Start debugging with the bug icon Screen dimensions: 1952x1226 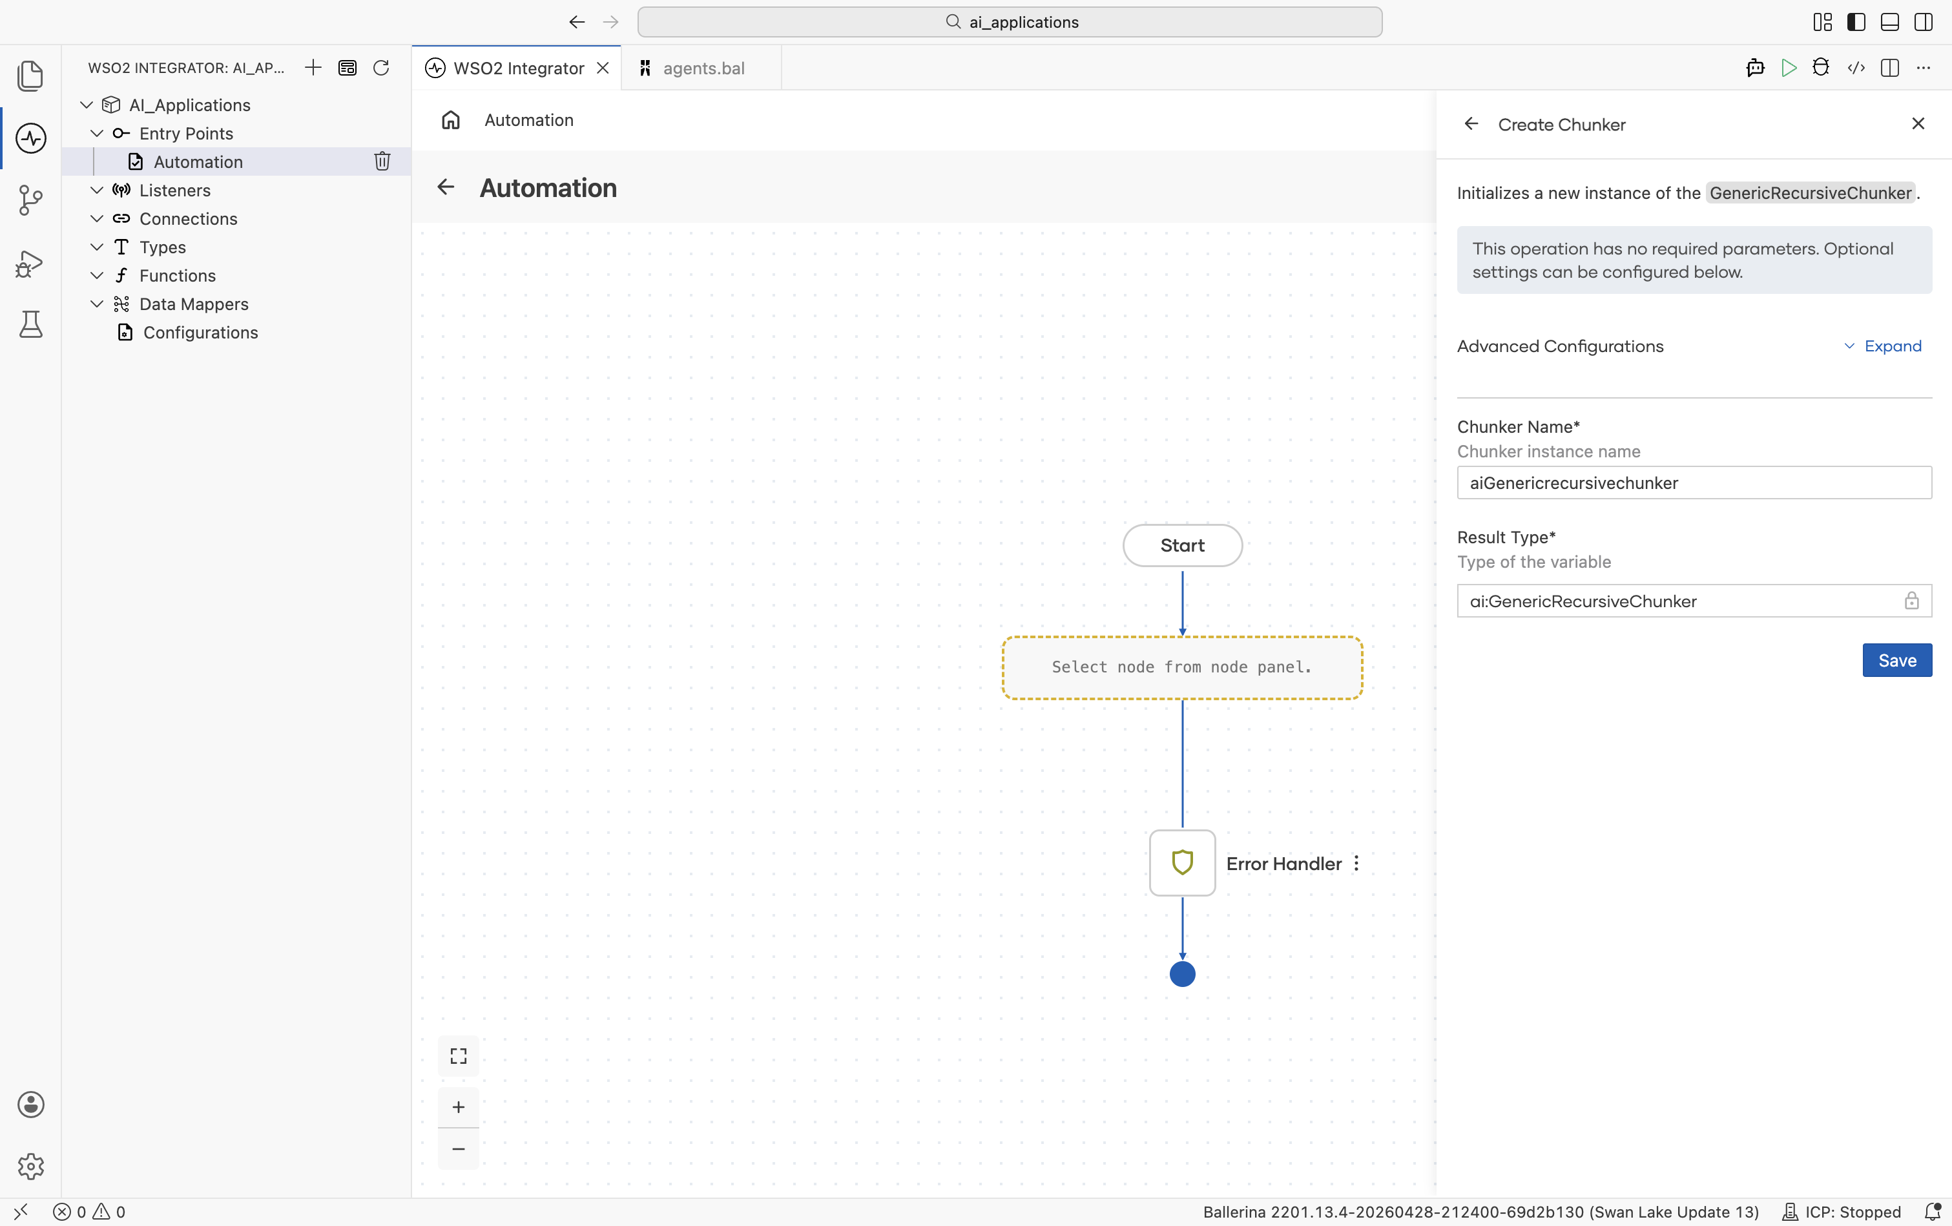tap(1822, 68)
